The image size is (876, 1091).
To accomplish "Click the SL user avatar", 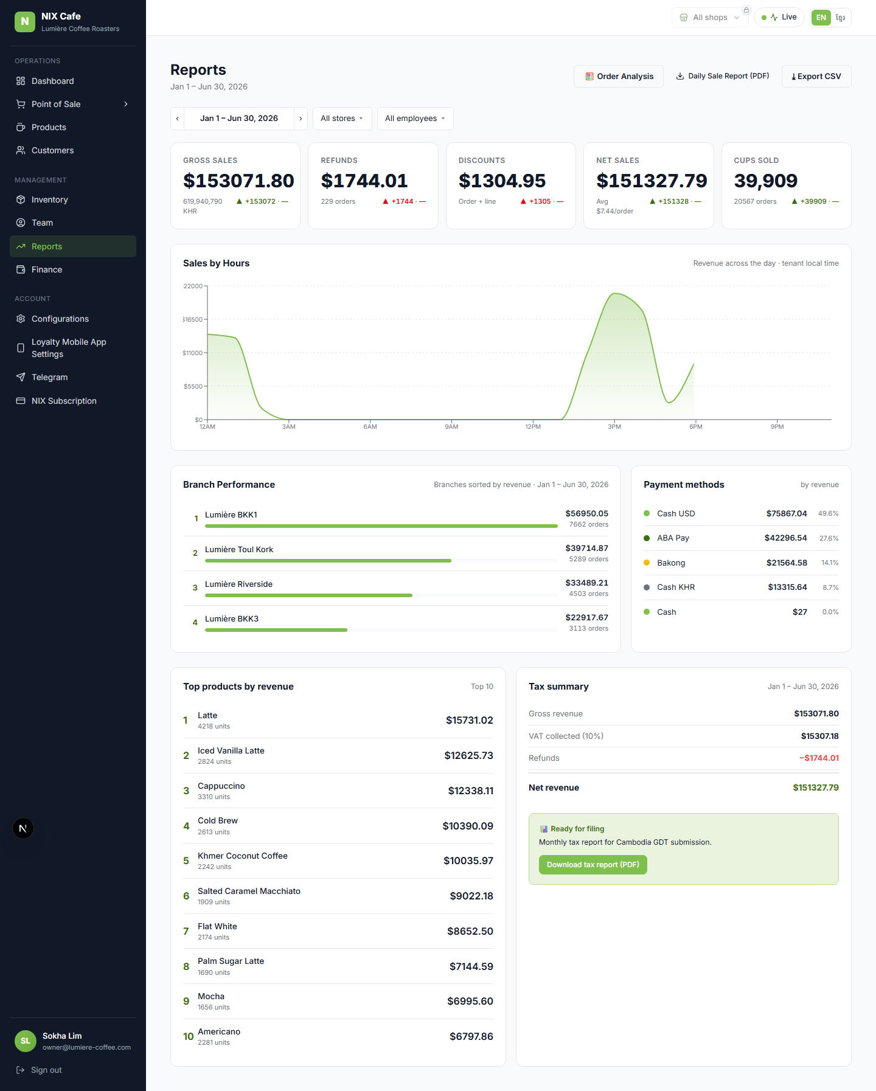I will (26, 1041).
